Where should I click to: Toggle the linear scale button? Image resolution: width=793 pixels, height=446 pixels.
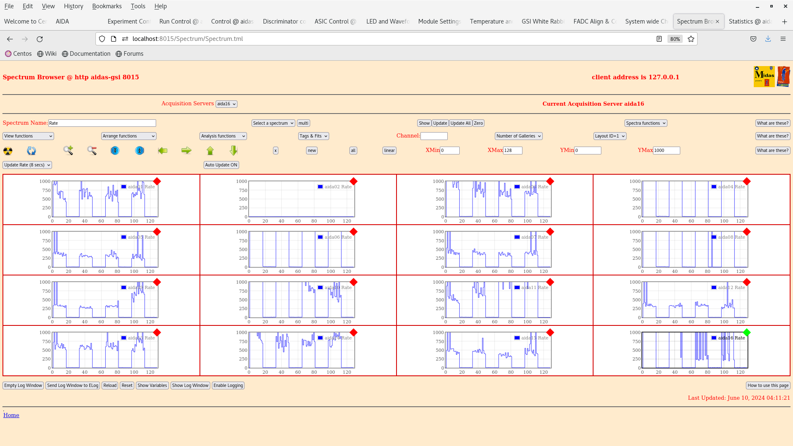(x=389, y=150)
